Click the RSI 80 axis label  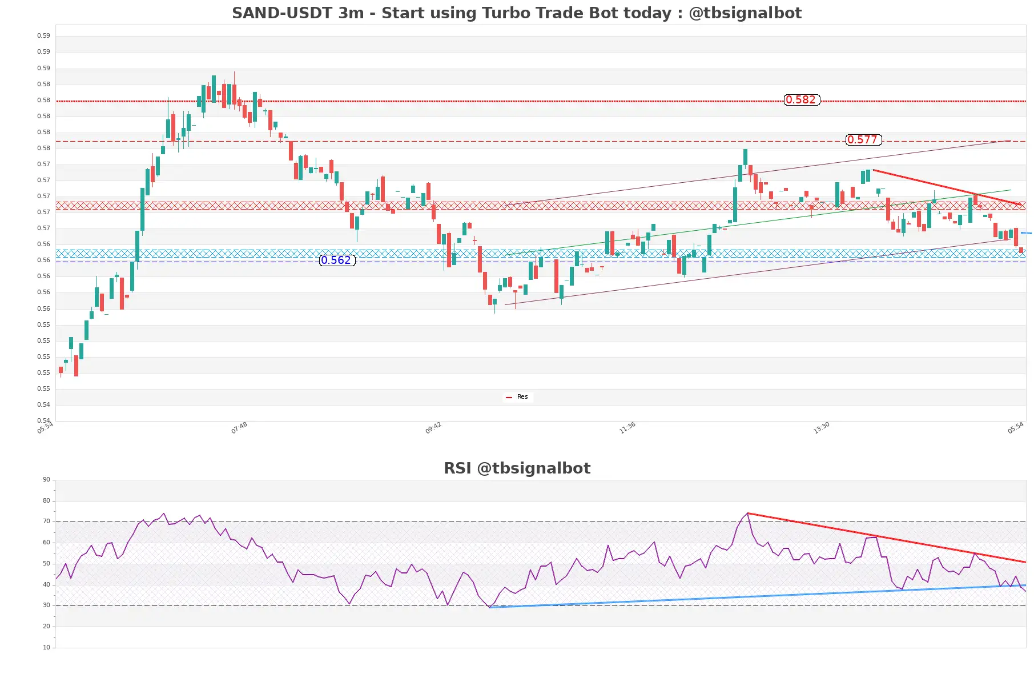click(46, 501)
